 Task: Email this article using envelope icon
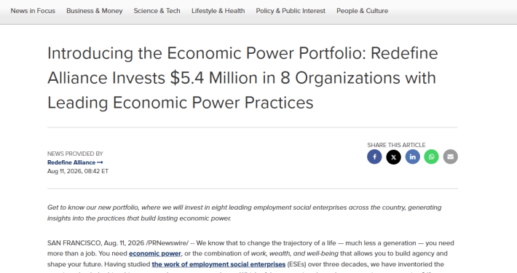(451, 157)
